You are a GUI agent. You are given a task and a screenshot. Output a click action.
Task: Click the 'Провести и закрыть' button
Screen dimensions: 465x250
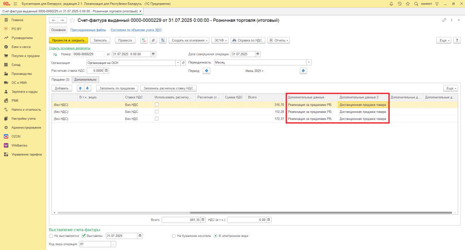pos(68,40)
